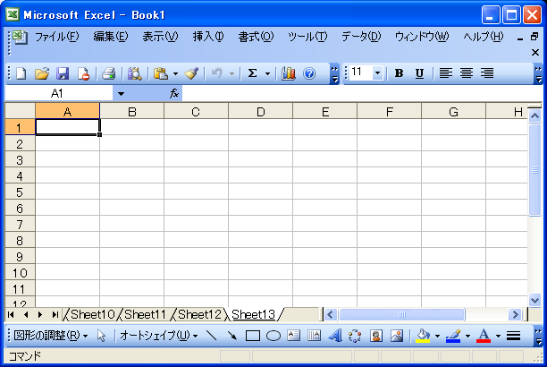Open line style options icon
This screenshot has width=547, height=367.
513,336
